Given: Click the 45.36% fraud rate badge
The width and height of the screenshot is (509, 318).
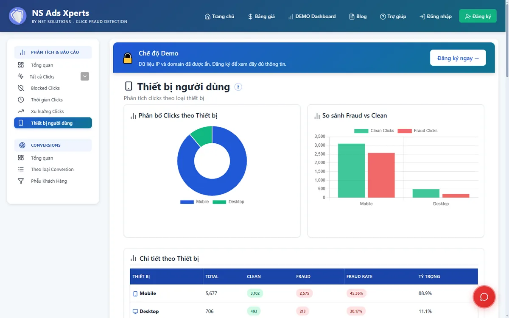Looking at the screenshot, I should pos(357,293).
